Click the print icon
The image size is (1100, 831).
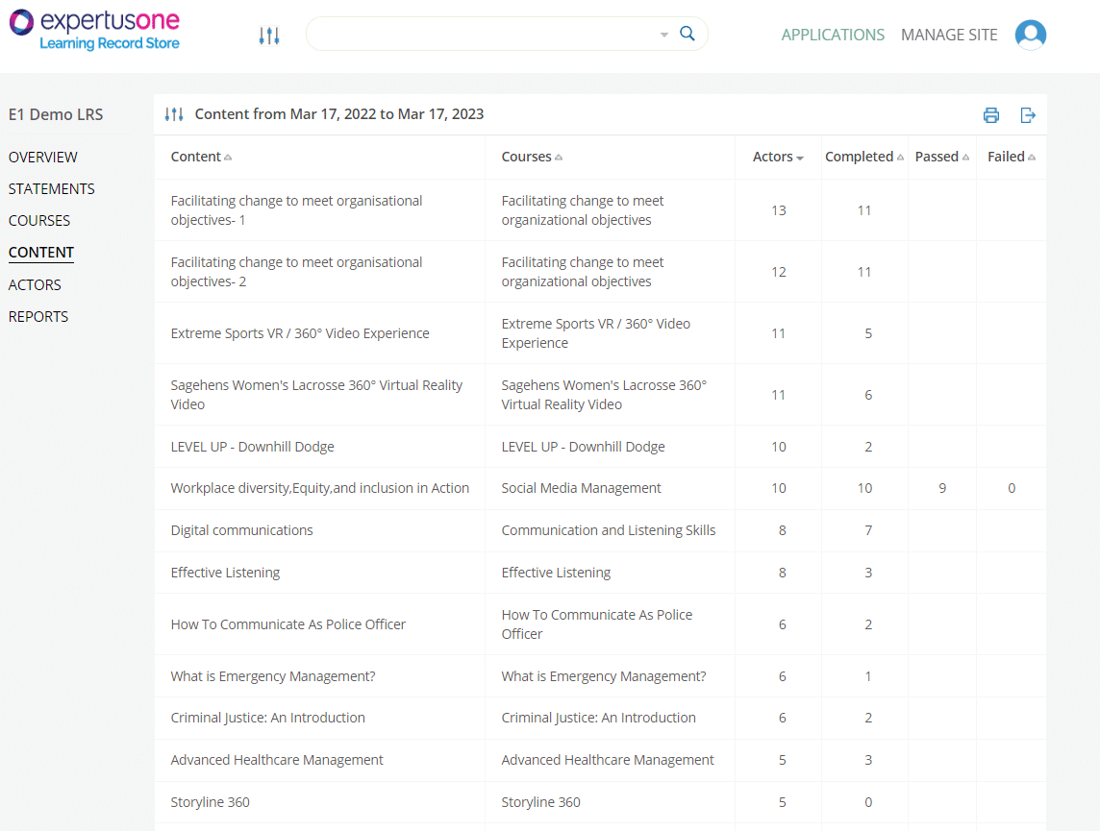(x=991, y=115)
